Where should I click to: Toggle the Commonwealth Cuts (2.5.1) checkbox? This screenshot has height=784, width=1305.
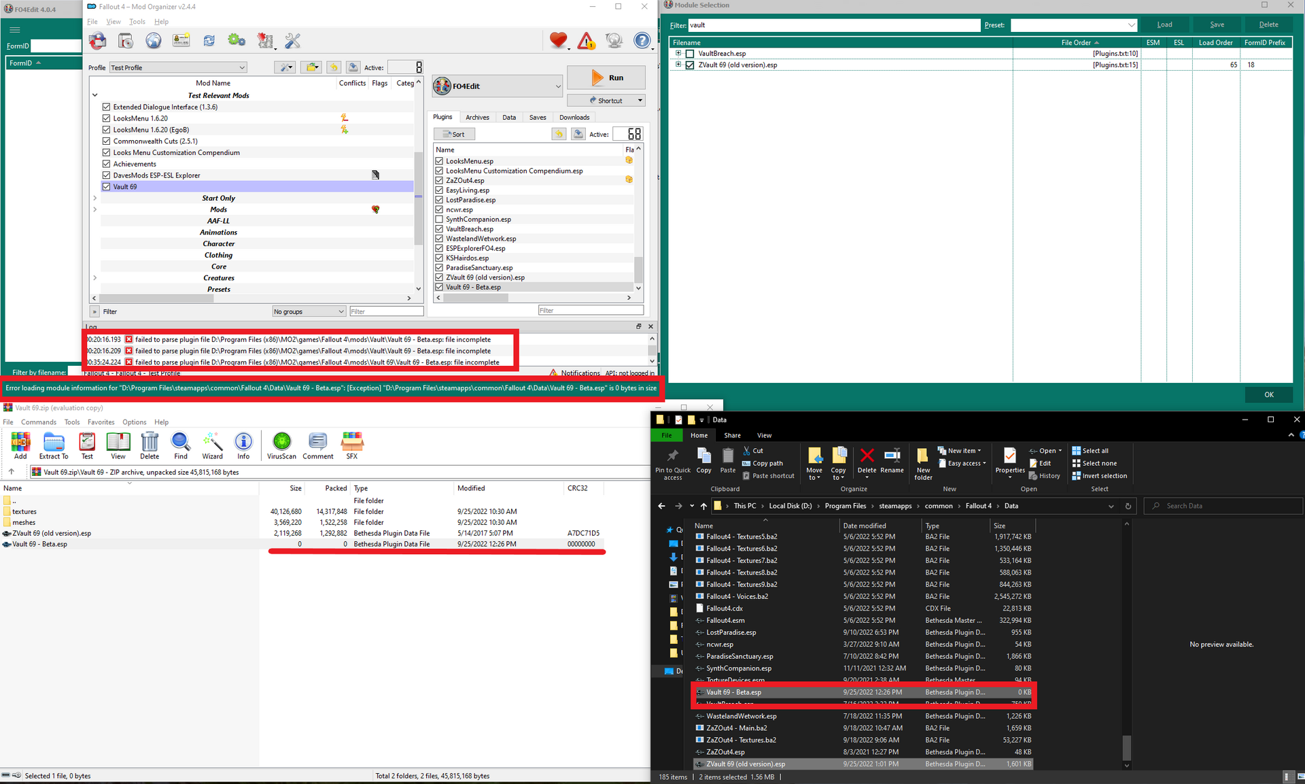click(x=106, y=141)
